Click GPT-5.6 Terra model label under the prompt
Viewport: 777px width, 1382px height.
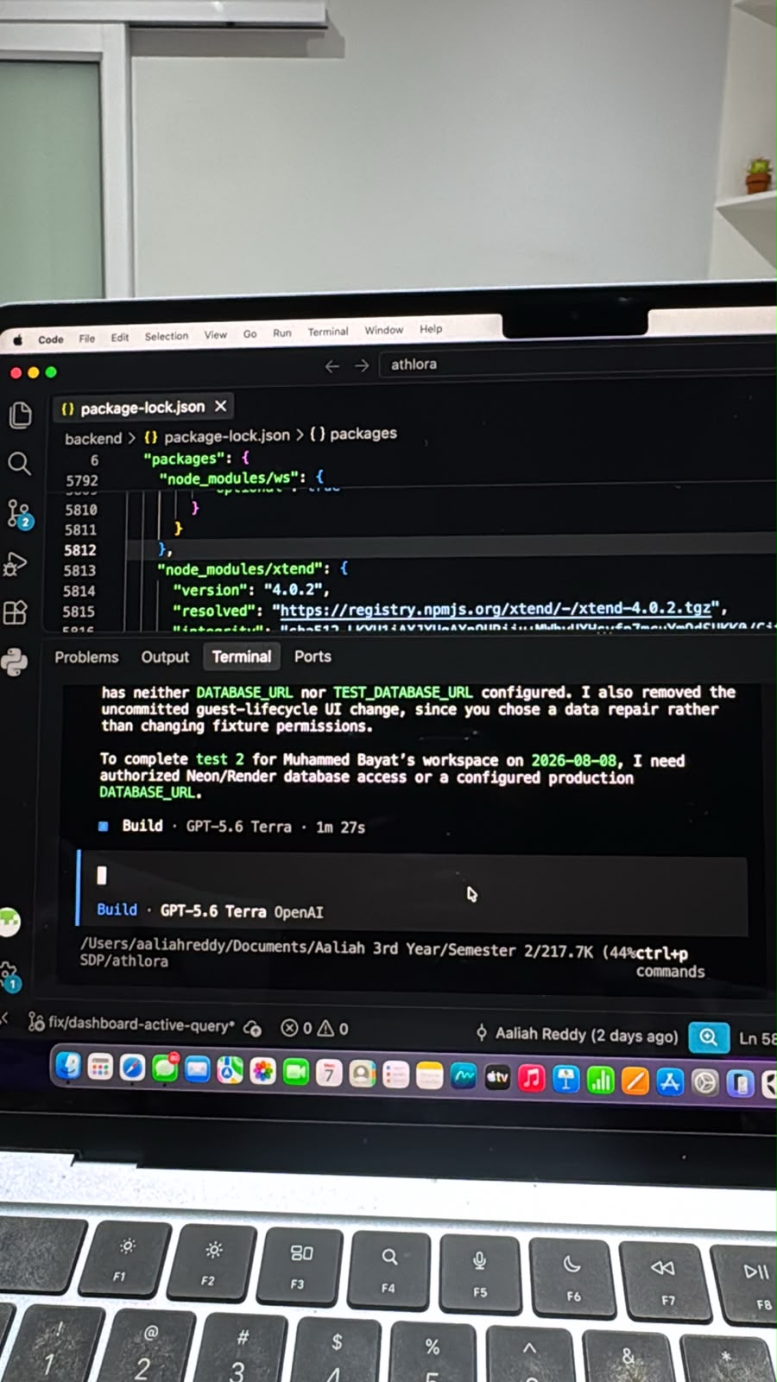pos(213,911)
